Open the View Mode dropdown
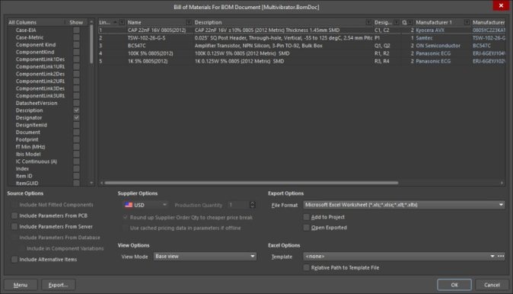The image size is (513, 294). 253,257
